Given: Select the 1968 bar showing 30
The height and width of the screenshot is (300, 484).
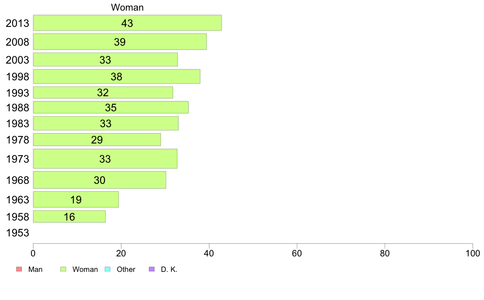Looking at the screenshot, I should click(100, 180).
